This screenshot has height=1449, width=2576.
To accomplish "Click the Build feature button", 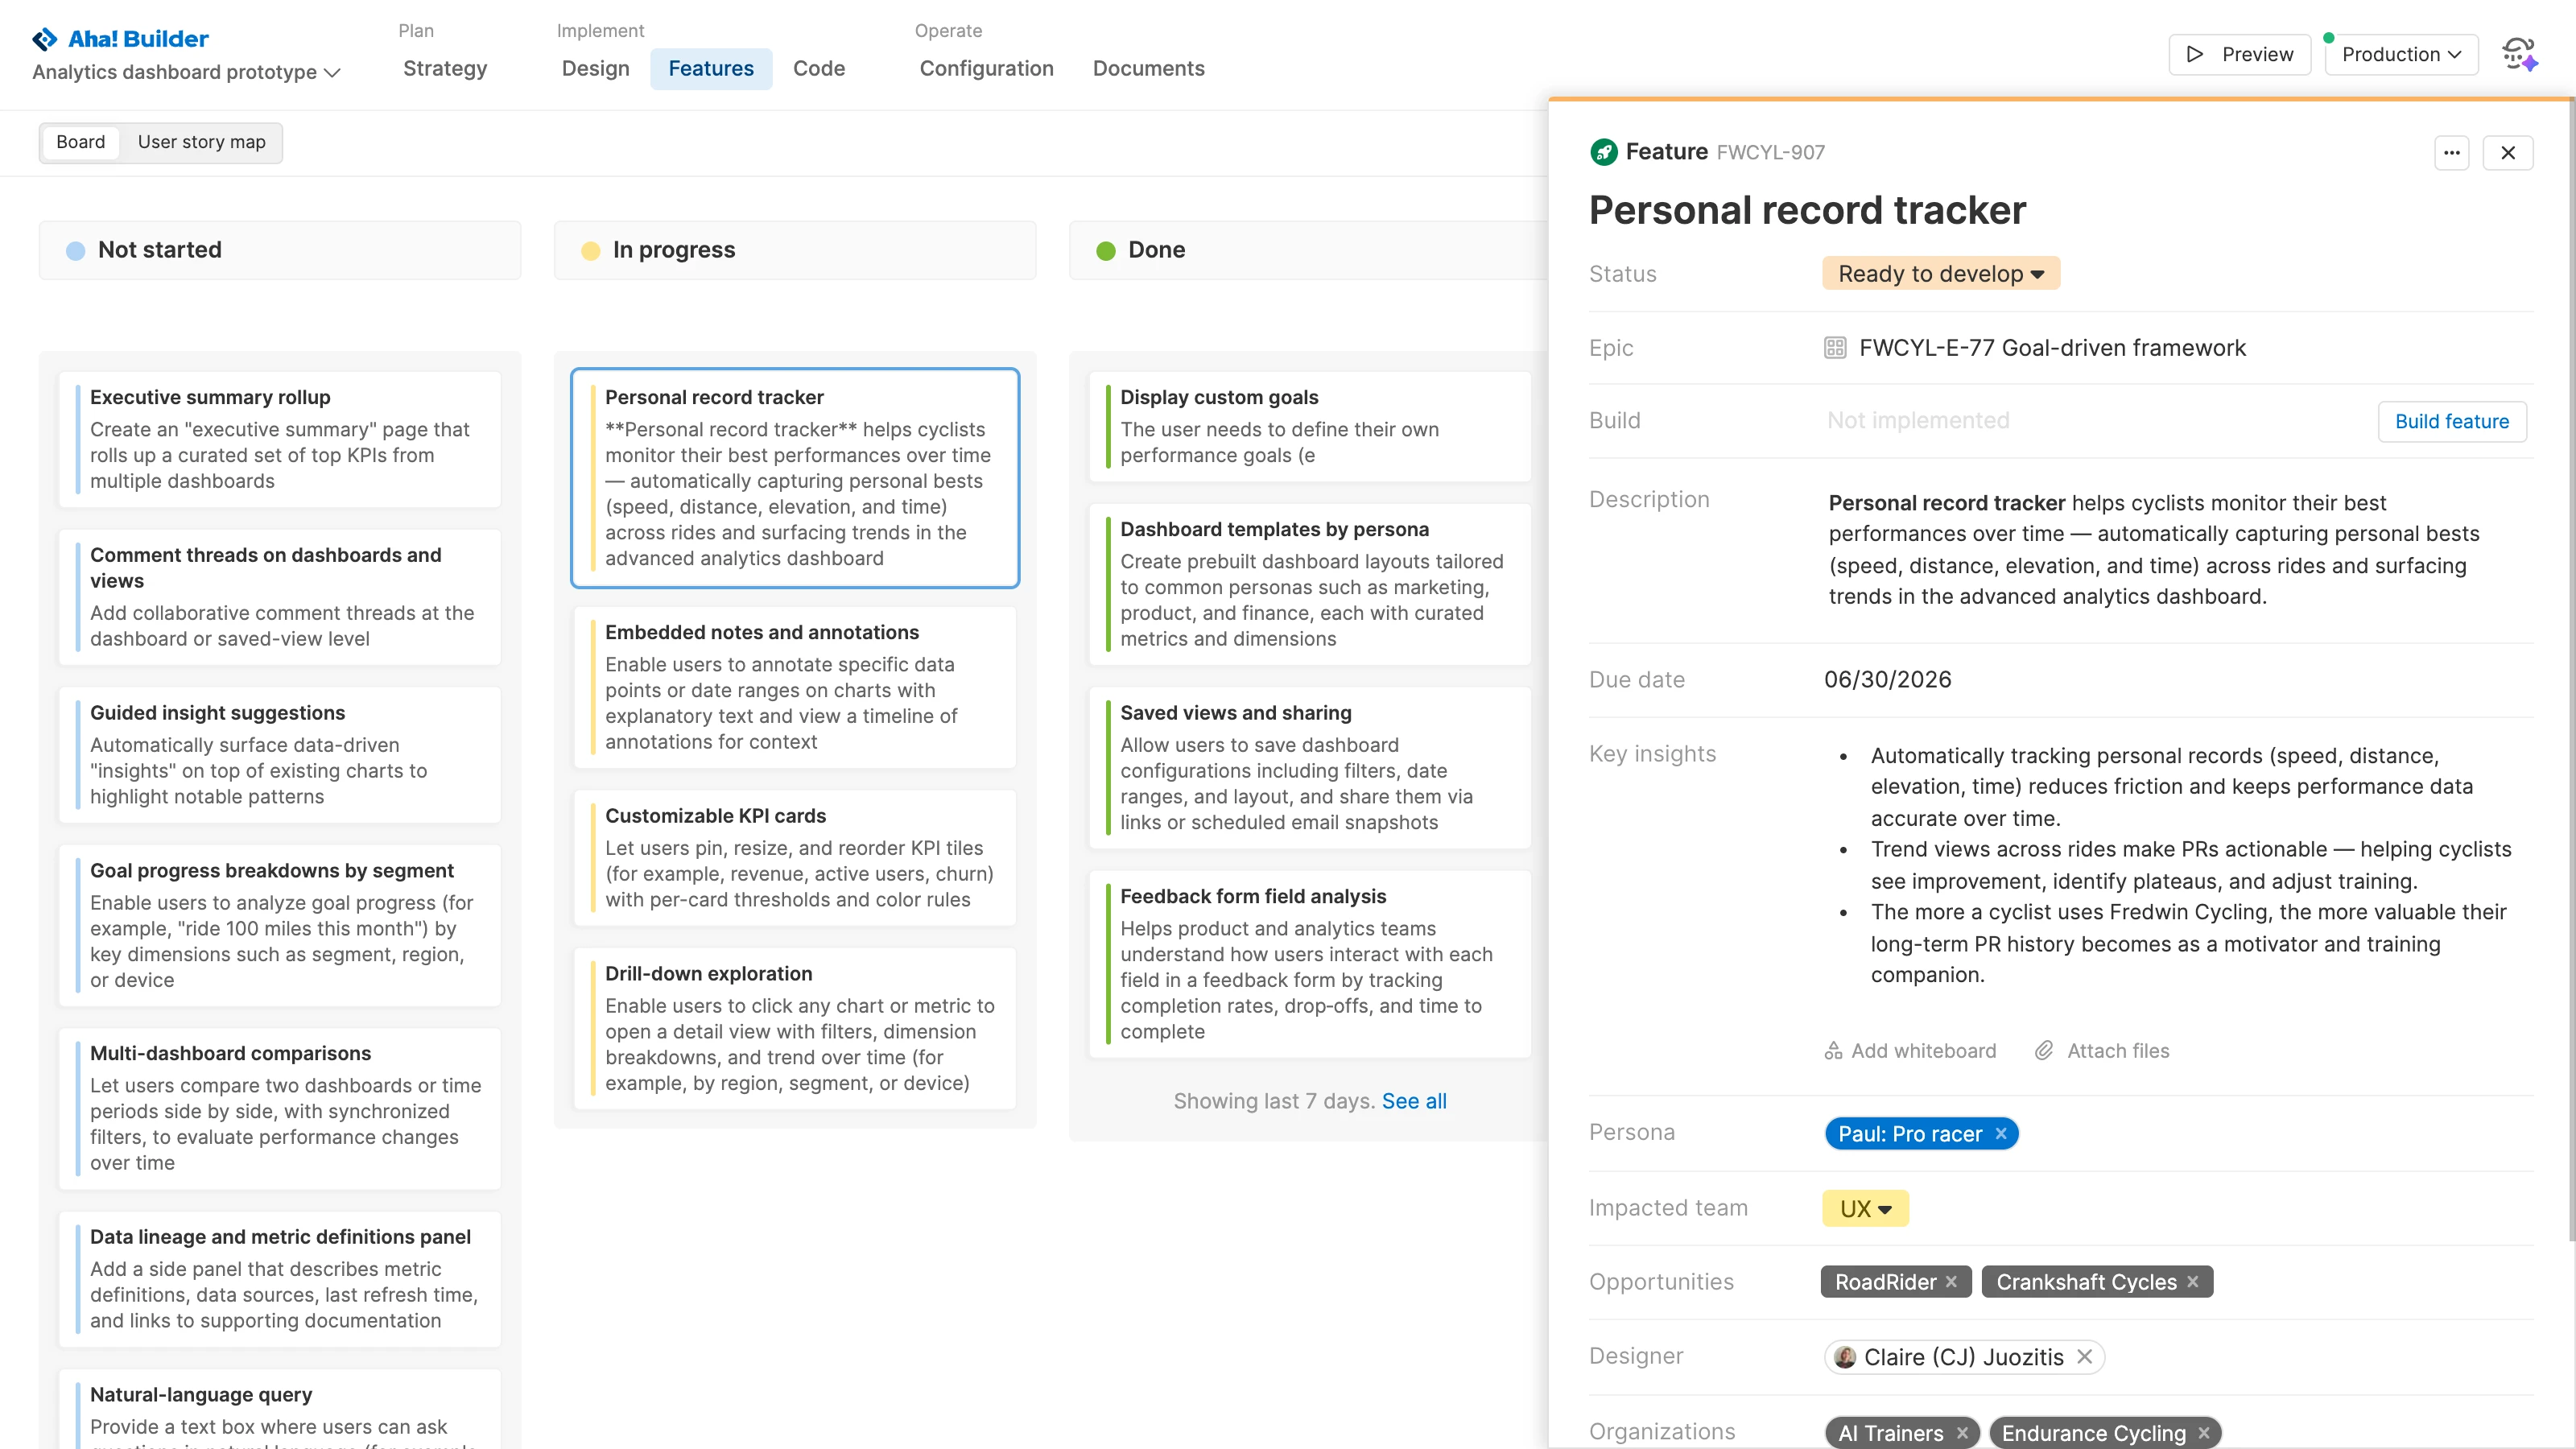I will pyautogui.click(x=2451, y=421).
